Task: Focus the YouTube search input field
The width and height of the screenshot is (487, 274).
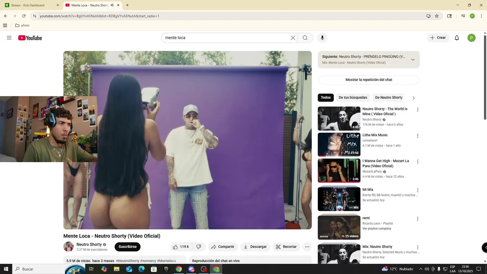Action: point(226,38)
